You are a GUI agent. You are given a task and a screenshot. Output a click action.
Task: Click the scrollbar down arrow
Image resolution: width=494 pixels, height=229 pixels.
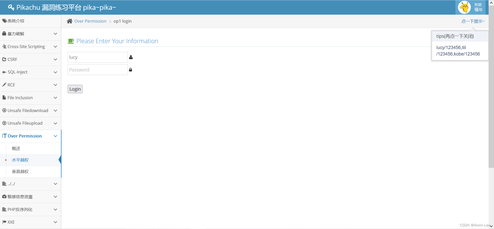click(x=491, y=226)
